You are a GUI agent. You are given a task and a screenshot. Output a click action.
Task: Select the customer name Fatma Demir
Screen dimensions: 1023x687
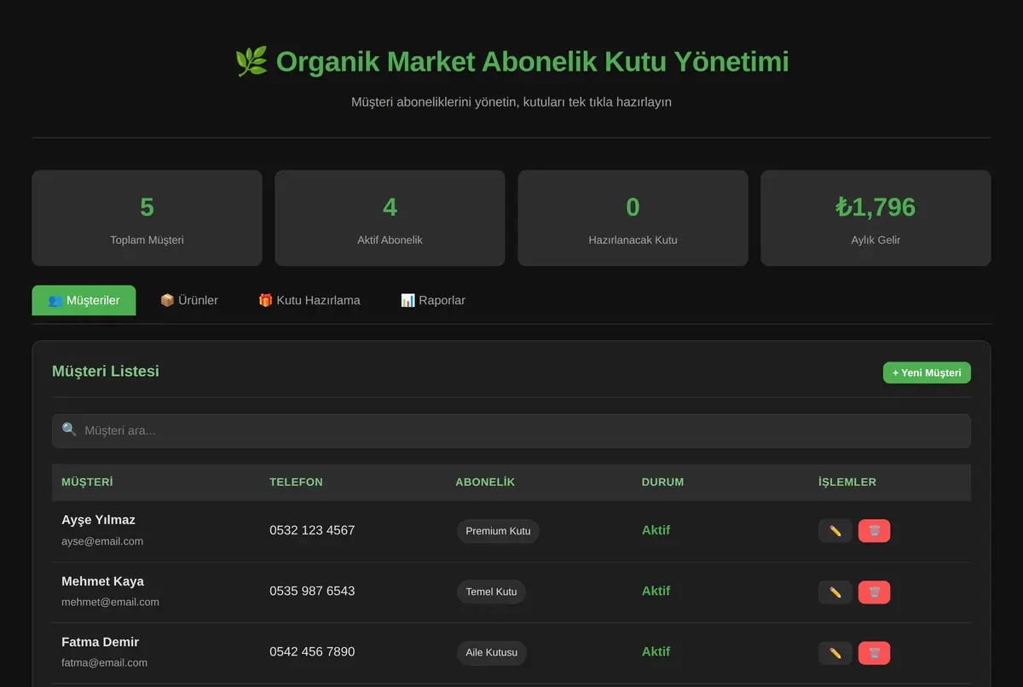click(x=100, y=642)
